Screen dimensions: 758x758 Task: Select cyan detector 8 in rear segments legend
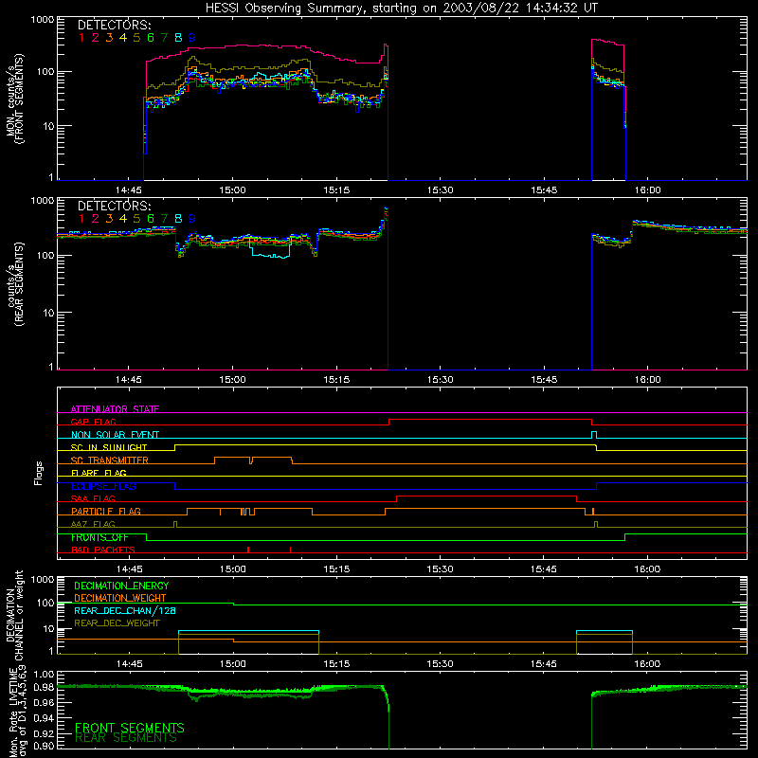click(178, 219)
